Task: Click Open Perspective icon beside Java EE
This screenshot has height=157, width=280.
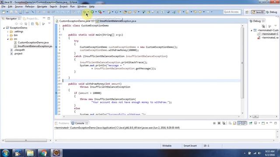Action: [x=247, y=12]
